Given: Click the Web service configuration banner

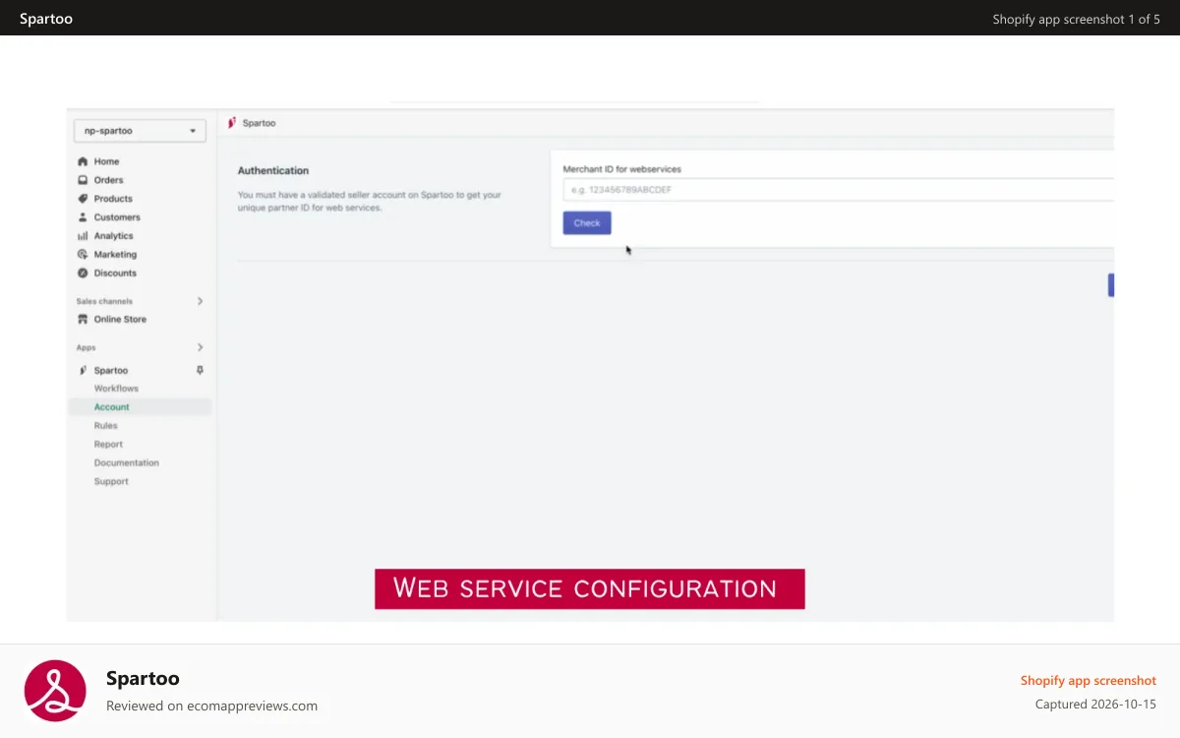Looking at the screenshot, I should point(590,588).
